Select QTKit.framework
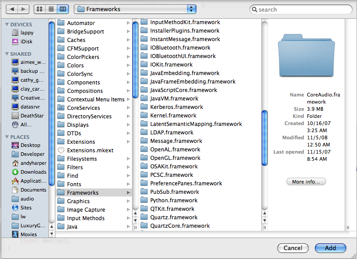This screenshot has height=259, width=357. 200,209
